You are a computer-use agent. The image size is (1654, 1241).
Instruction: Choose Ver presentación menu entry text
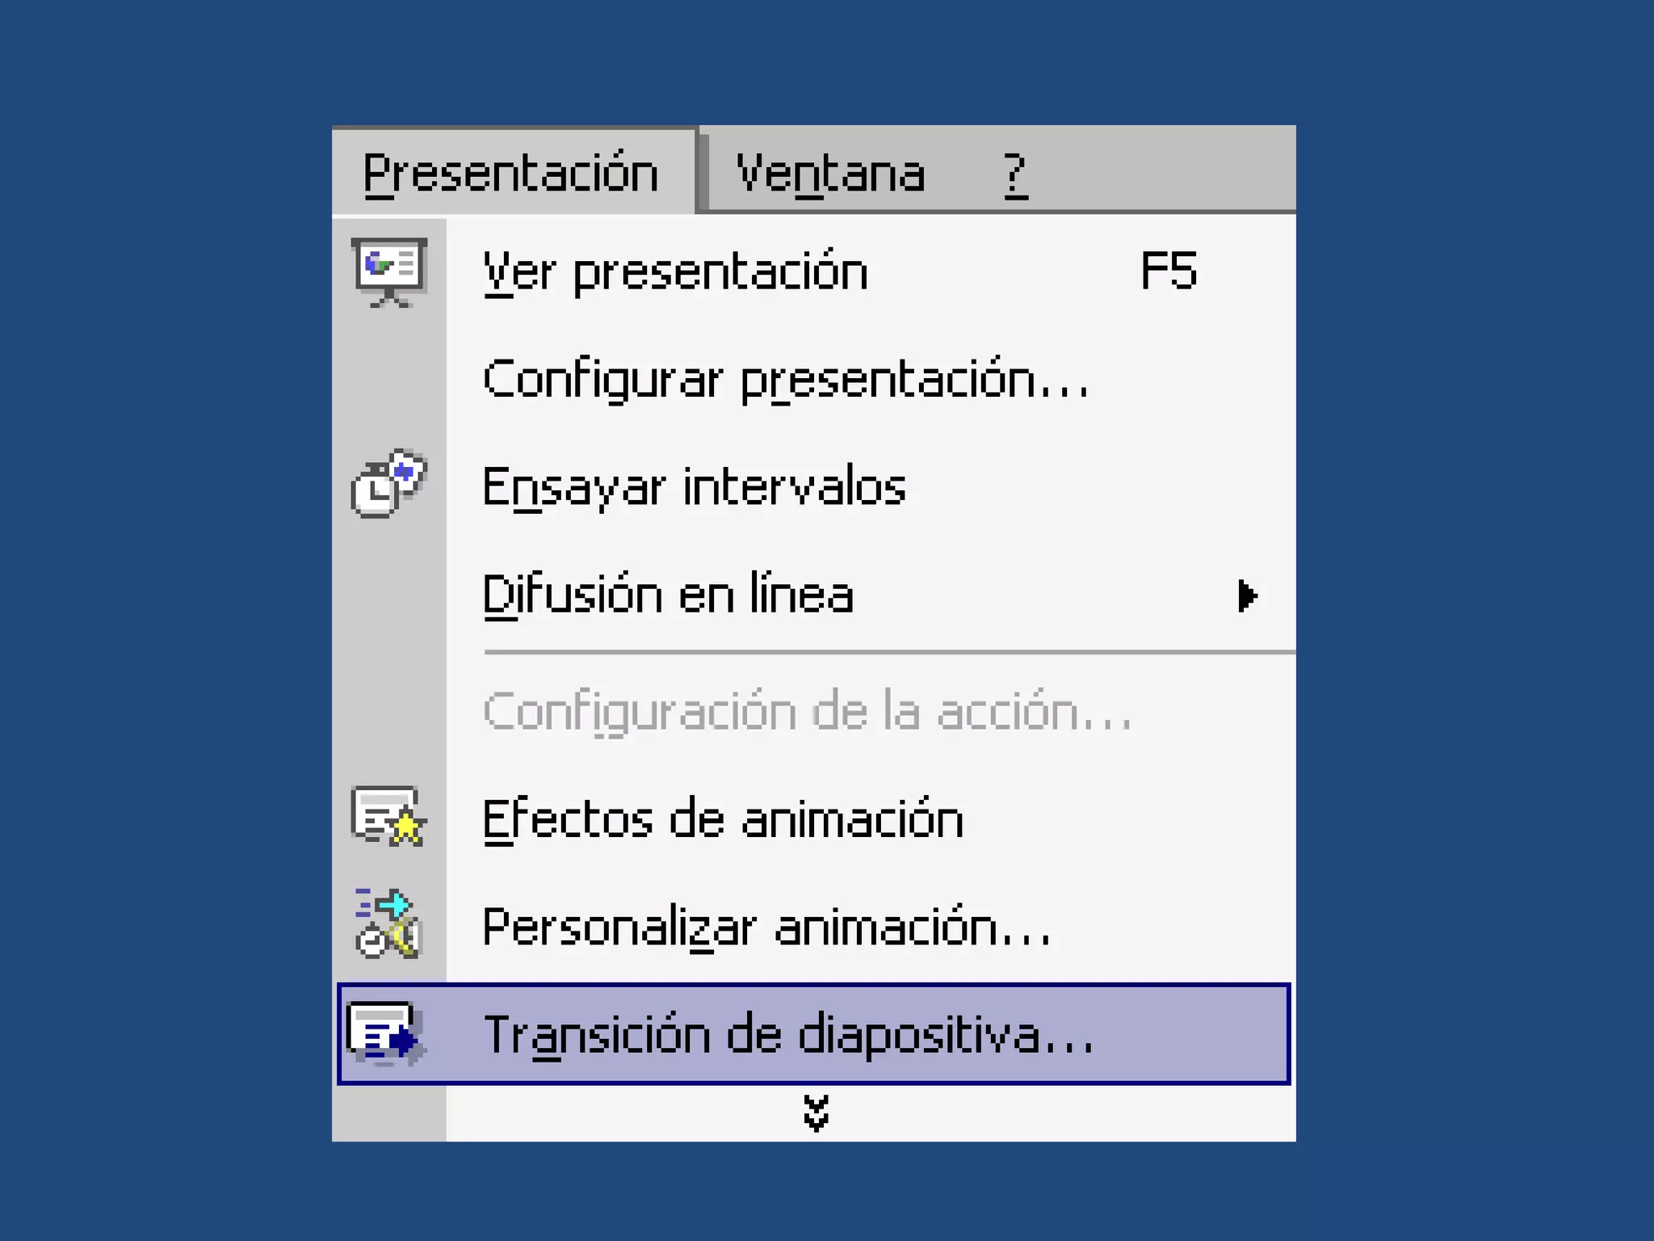675,271
